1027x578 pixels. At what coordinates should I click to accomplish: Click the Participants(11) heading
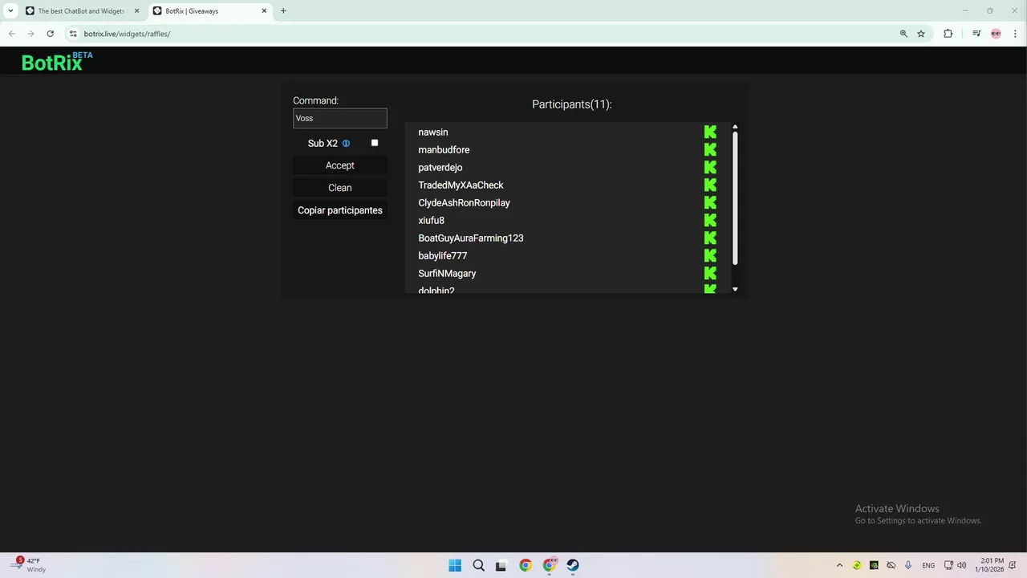572,104
